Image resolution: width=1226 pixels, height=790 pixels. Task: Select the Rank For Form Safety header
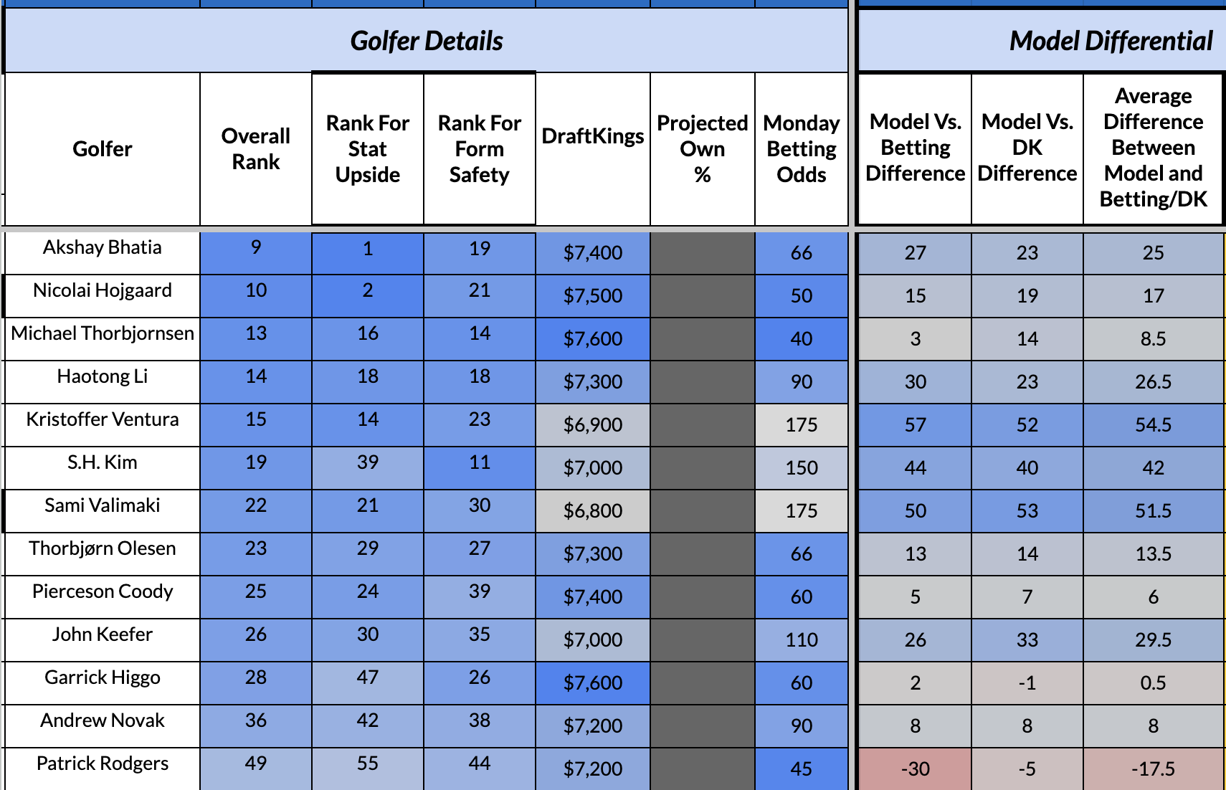[x=480, y=148]
